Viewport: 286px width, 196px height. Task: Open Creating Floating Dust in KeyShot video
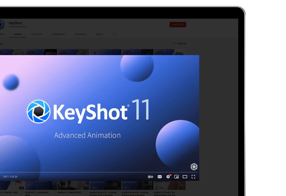pyautogui.click(x=103, y=193)
